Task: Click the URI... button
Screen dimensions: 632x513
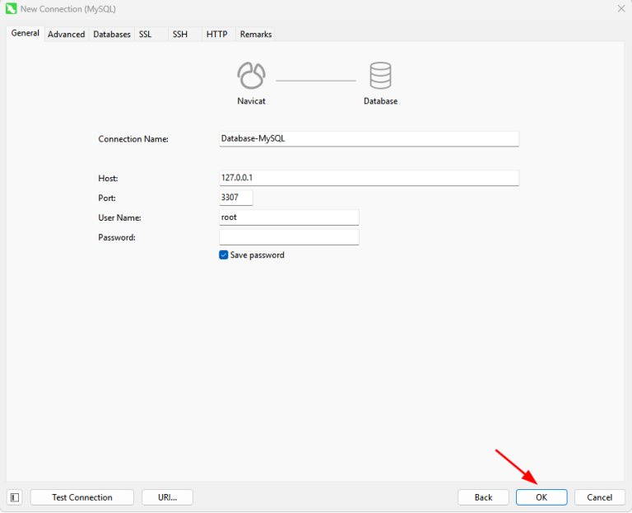Action: 167,497
